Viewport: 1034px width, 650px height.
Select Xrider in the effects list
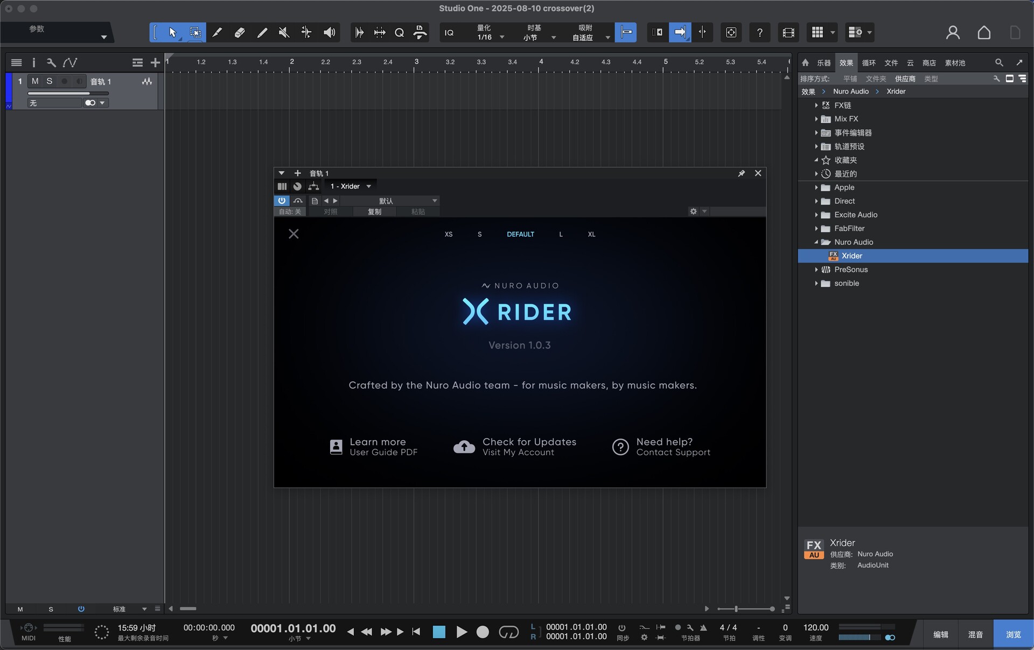913,256
